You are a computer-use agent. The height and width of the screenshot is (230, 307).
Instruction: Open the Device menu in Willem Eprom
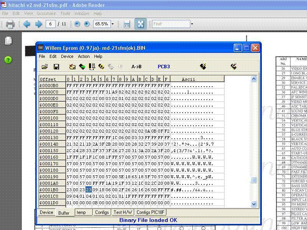pos(67,56)
